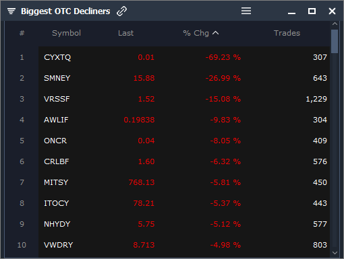
Task: Open the hamburger menu in the title bar
Action: click(x=246, y=11)
